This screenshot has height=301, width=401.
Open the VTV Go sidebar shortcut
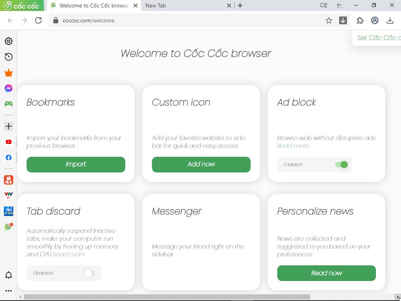(x=9, y=196)
